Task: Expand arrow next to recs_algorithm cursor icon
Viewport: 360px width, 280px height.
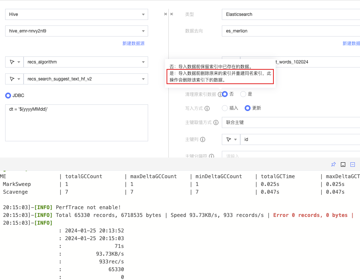Action: (x=19, y=62)
